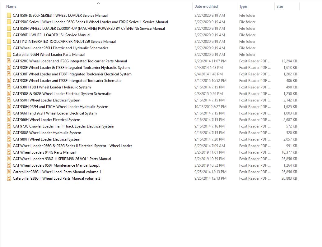
Task: Click the 9/3/2015 9:26 PM date cell
Action: pos(208,94)
